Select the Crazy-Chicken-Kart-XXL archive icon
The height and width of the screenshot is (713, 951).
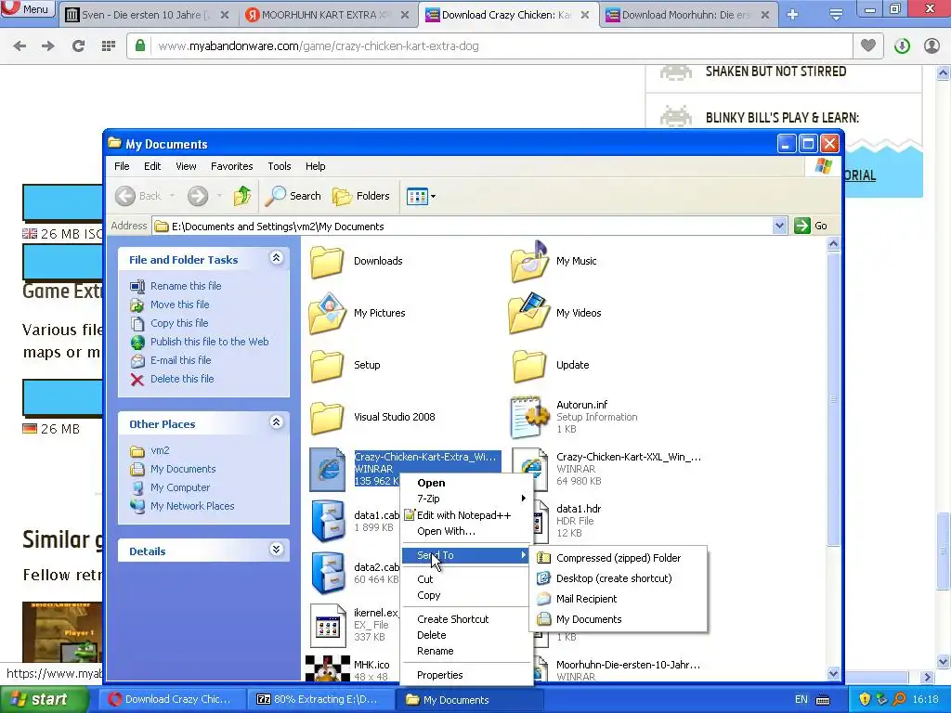click(530, 468)
